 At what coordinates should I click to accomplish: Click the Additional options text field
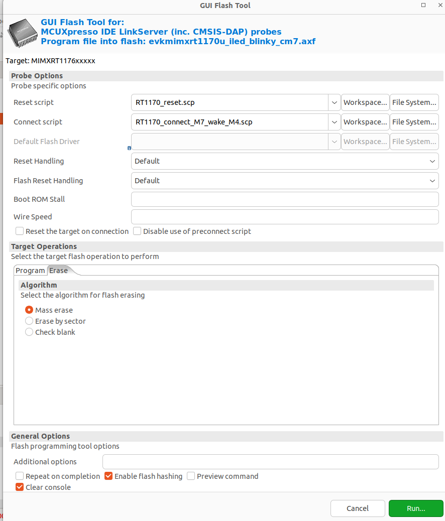[270, 462]
